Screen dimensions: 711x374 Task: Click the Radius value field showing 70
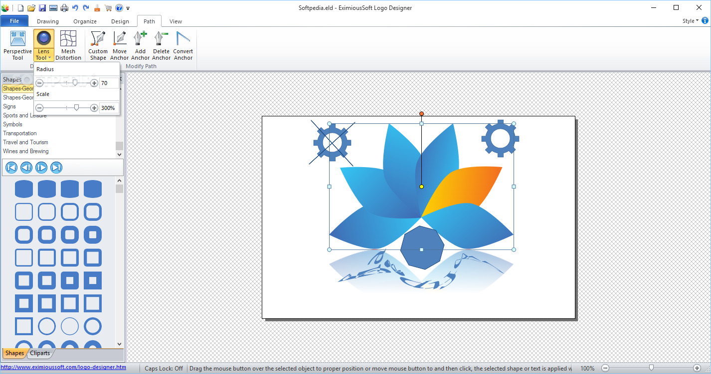(109, 83)
